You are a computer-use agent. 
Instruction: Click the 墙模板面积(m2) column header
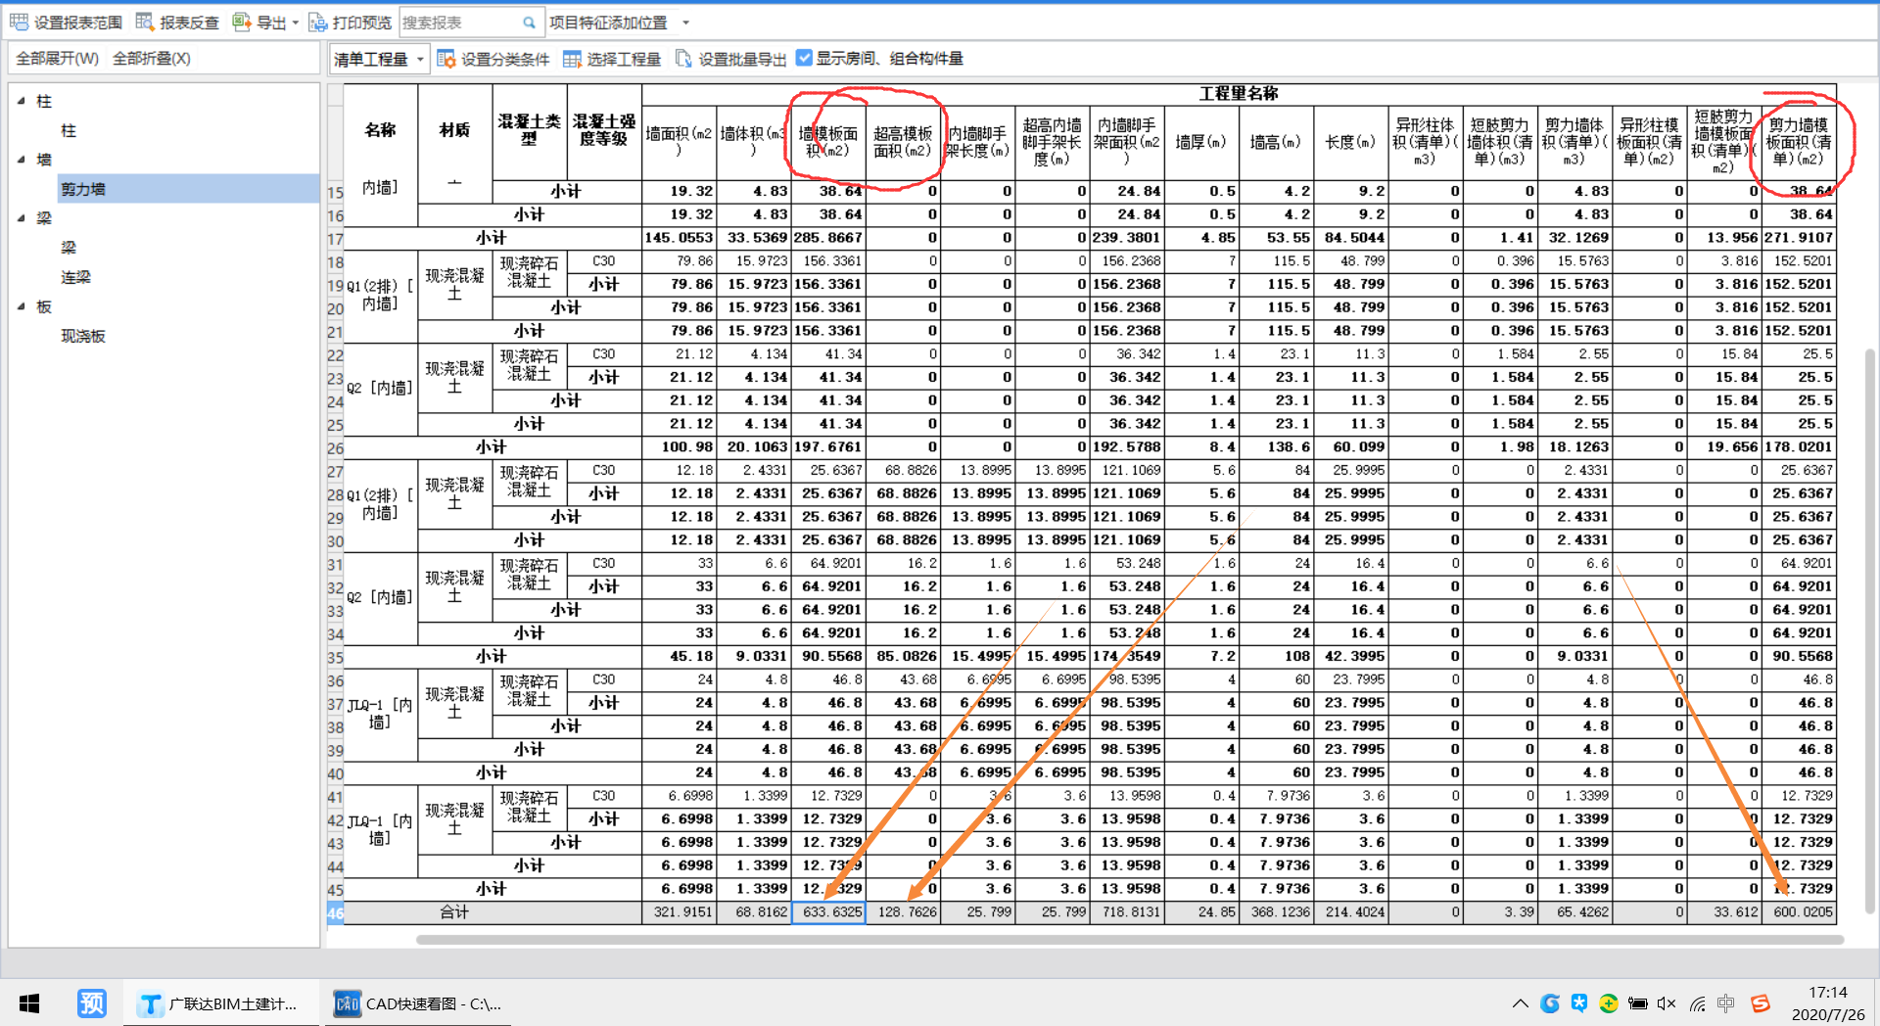(828, 142)
